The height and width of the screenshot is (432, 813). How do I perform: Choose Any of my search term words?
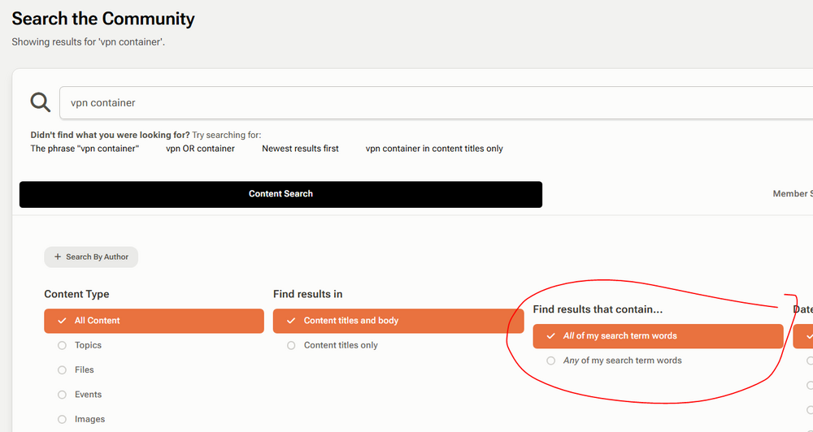tap(614, 361)
